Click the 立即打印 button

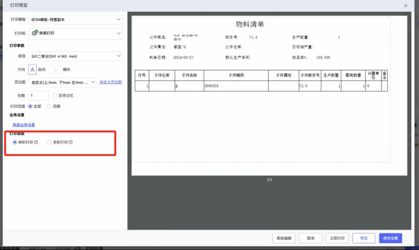(337, 238)
